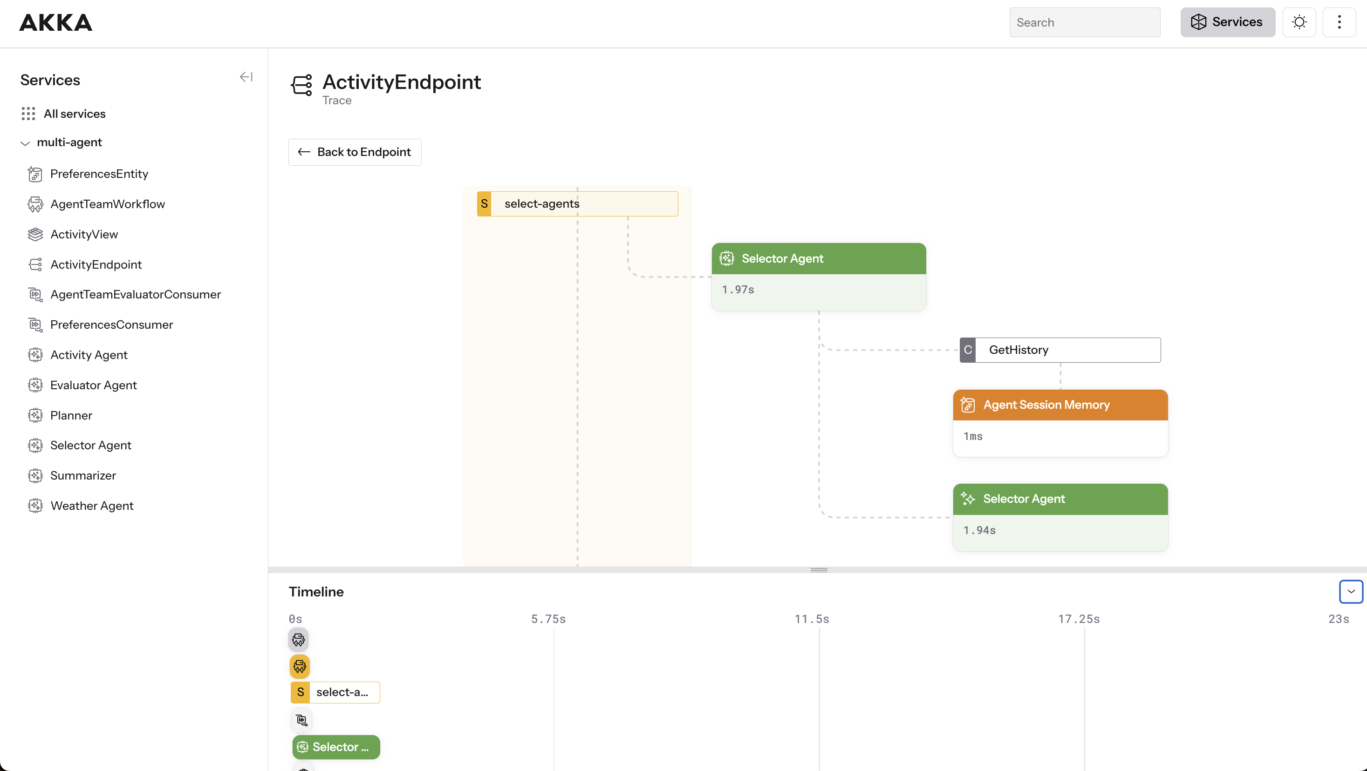The image size is (1367, 771).
Task: Click the Activity Agent robot icon
Action: (35, 354)
